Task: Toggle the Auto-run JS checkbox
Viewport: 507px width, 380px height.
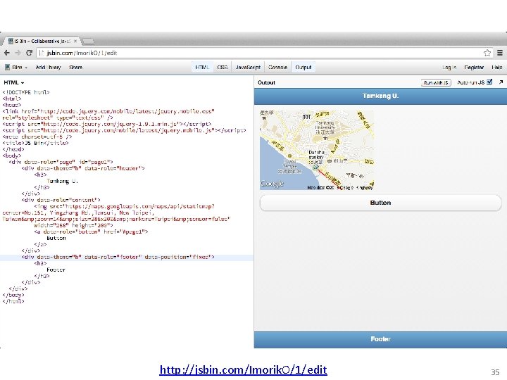Action: [489, 82]
